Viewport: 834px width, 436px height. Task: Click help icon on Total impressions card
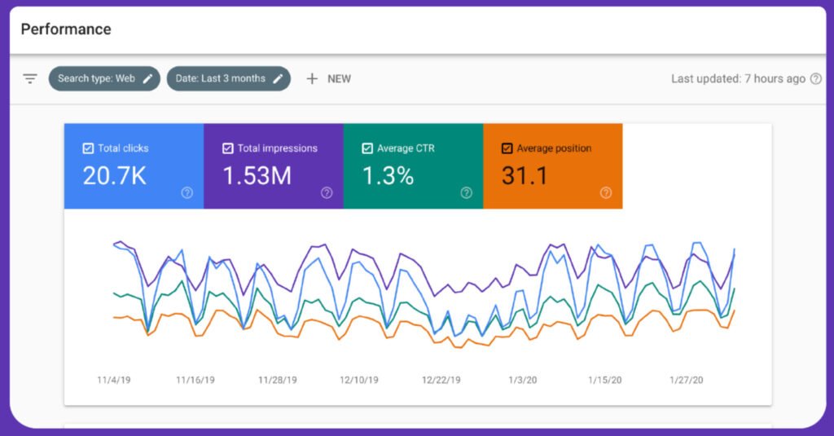click(327, 193)
